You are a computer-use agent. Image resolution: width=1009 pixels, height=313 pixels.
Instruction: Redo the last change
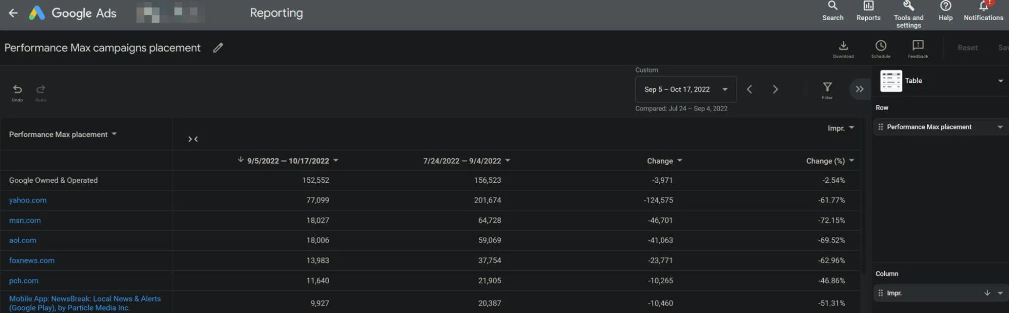click(41, 92)
